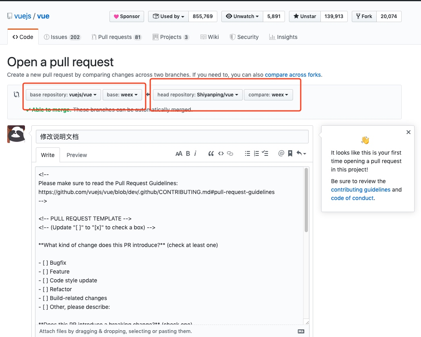Click the 139,913 stargazers count
This screenshot has height=337, width=421.
334,16
